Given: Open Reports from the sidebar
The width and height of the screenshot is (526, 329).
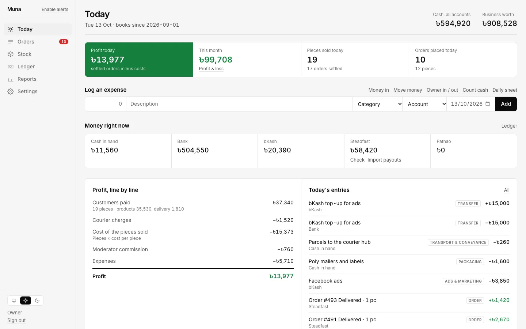Looking at the screenshot, I should tap(38, 79).
